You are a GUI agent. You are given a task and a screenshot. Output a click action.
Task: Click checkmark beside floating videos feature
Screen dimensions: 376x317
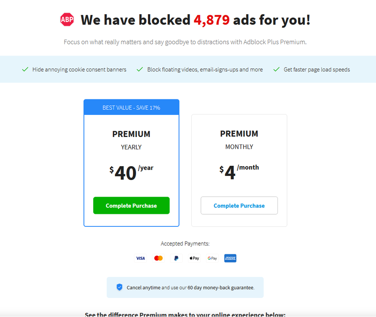pyautogui.click(x=140, y=69)
